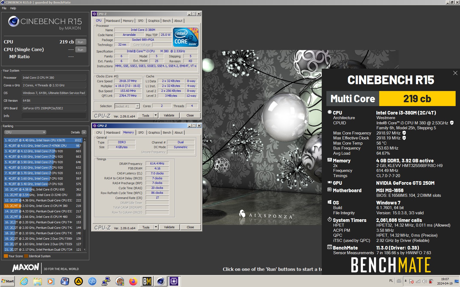460x287 pixels.
Task: Switch to the Cinebench taskbar button
Action: coord(160,281)
